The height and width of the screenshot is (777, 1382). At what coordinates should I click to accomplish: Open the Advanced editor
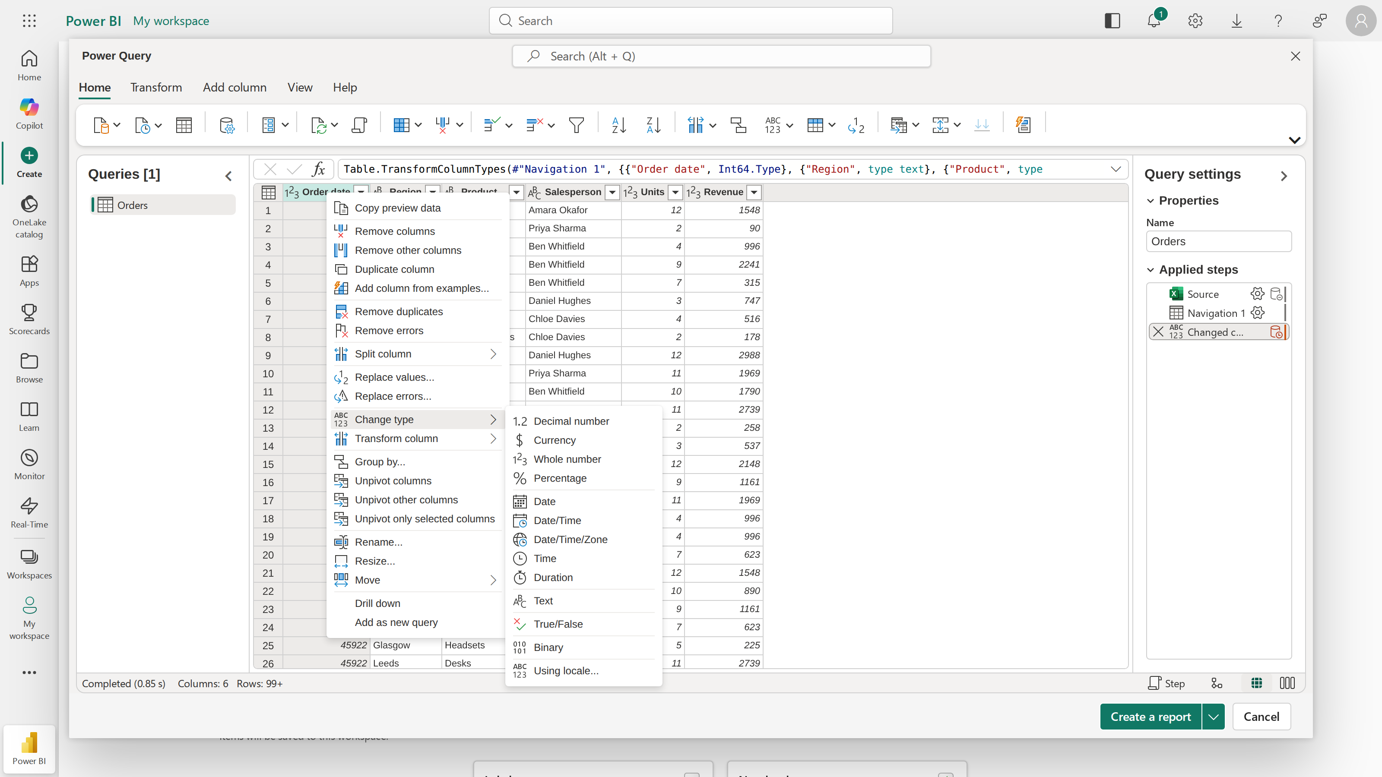pos(359,125)
